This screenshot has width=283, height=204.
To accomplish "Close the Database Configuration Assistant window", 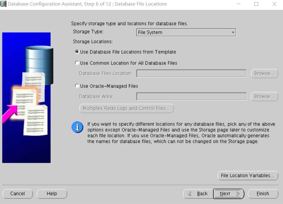I will click(274, 4).
